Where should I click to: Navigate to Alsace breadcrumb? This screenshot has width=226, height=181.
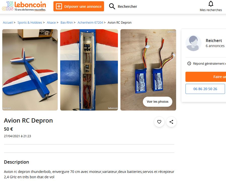[x=51, y=23]
